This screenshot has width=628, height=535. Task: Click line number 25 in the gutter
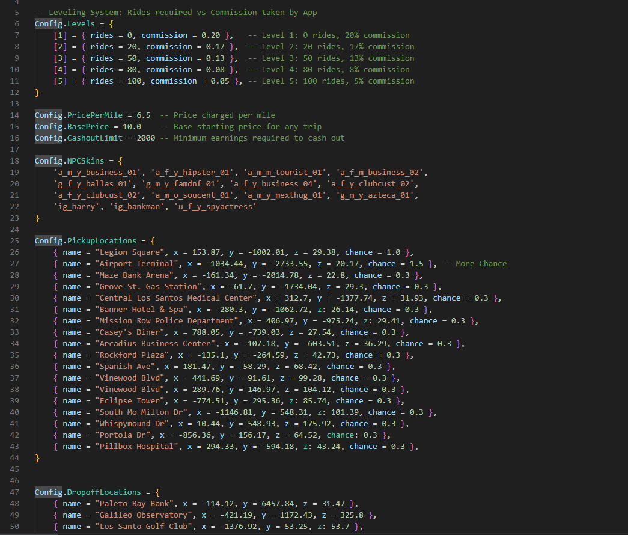(x=16, y=241)
